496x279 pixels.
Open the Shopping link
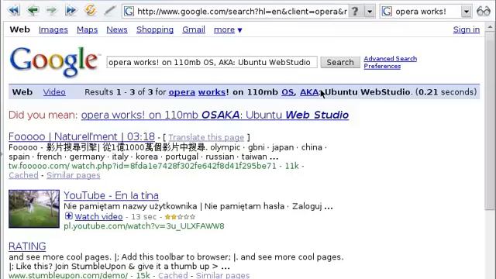(155, 29)
